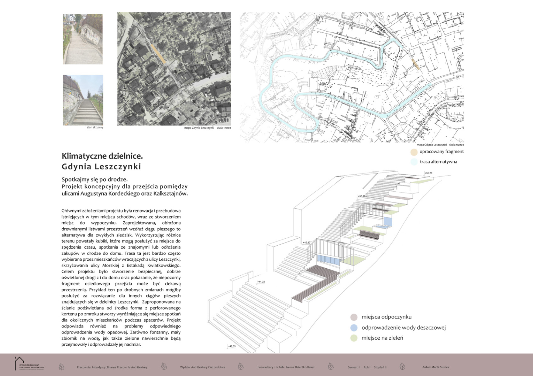This screenshot has width=533, height=376.
Task: Click the 'Spotkajmy się po drodze.' line
Action: (x=95, y=179)
